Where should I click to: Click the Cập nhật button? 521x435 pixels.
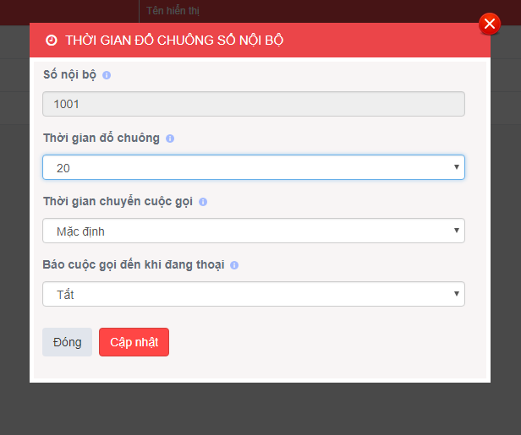134,342
